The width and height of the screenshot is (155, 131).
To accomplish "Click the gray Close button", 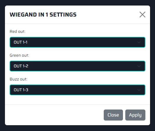I will point(113,115).
